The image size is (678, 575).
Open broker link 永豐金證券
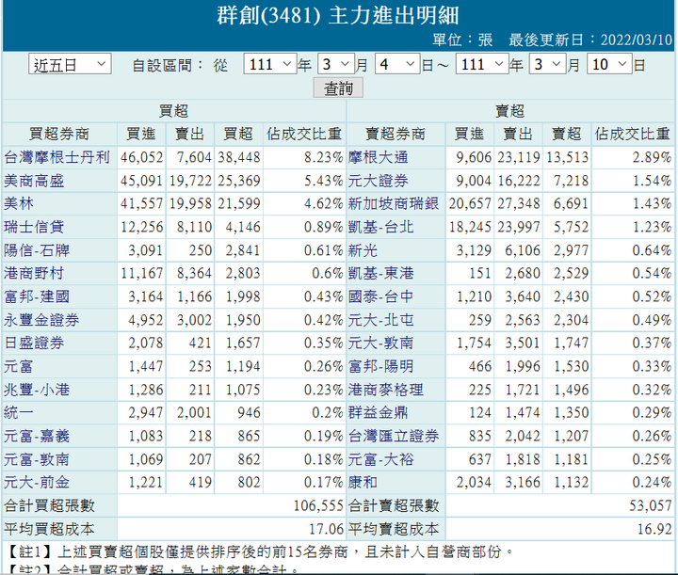click(41, 320)
